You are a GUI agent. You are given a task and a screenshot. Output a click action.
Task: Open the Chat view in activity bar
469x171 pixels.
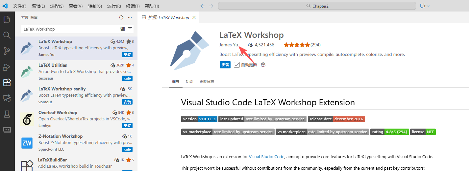tap(7, 98)
